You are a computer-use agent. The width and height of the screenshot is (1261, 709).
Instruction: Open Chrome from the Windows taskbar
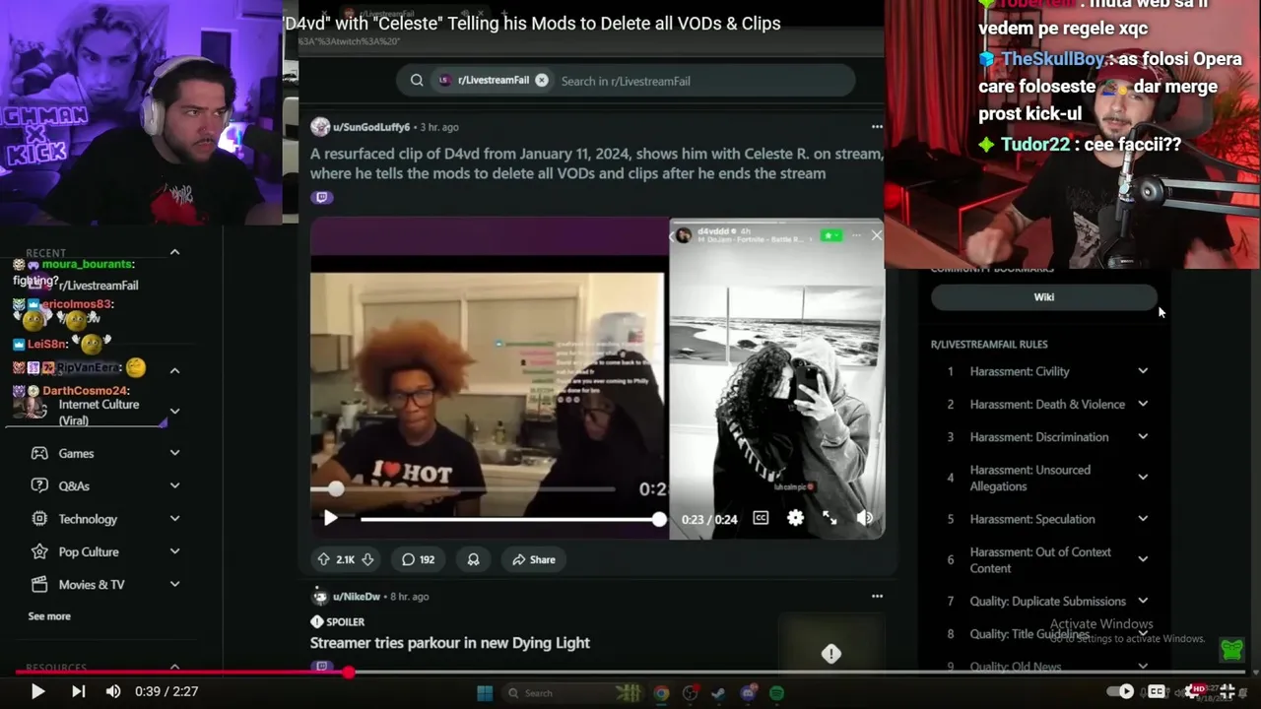661,693
